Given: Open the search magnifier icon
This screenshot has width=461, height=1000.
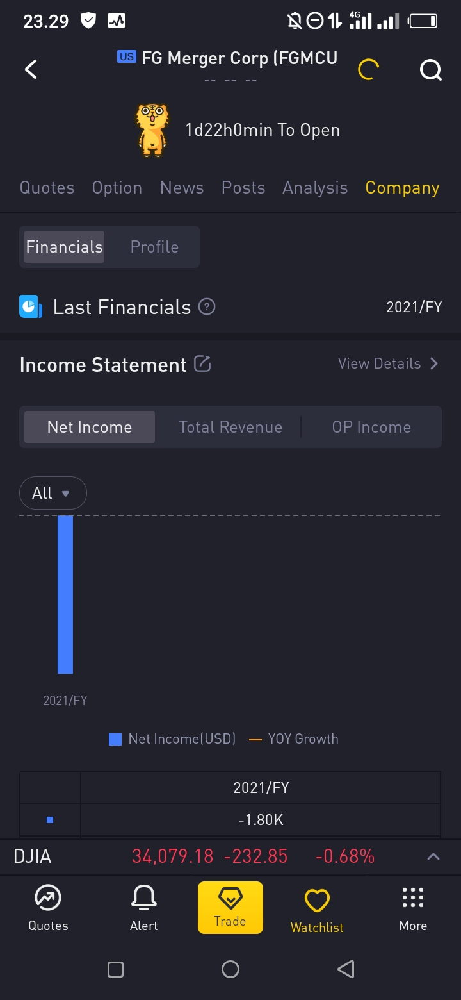Looking at the screenshot, I should 430,69.
